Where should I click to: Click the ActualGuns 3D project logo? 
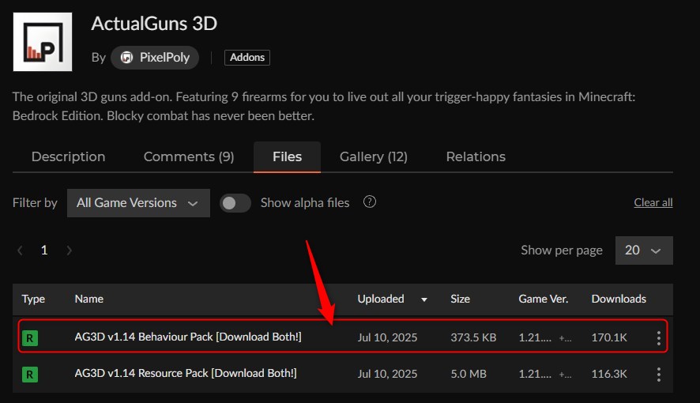tap(43, 42)
